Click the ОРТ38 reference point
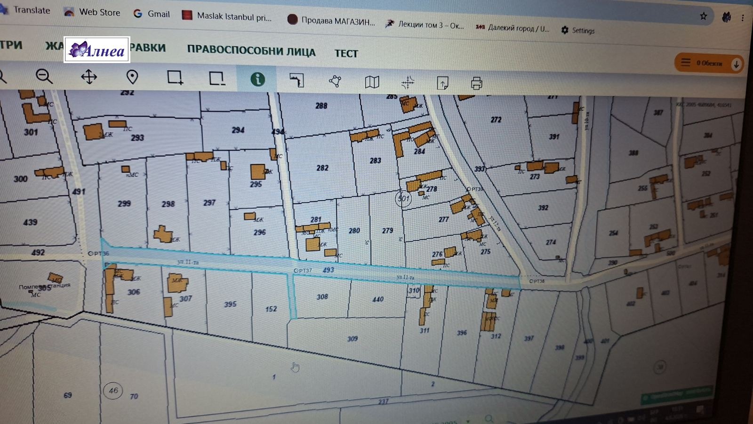 (x=537, y=281)
